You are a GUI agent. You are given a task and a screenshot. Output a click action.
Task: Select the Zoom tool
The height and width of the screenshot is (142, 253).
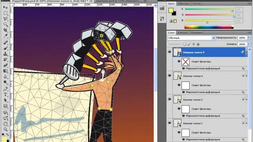5,129
